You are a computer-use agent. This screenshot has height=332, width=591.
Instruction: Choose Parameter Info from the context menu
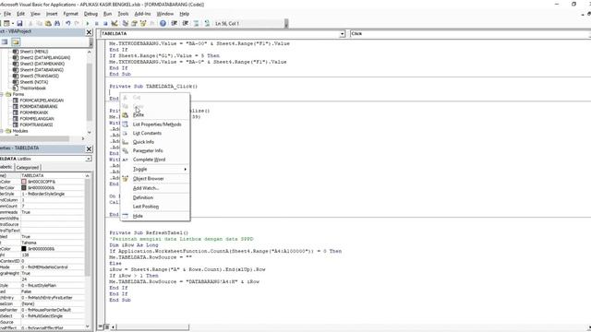point(148,150)
